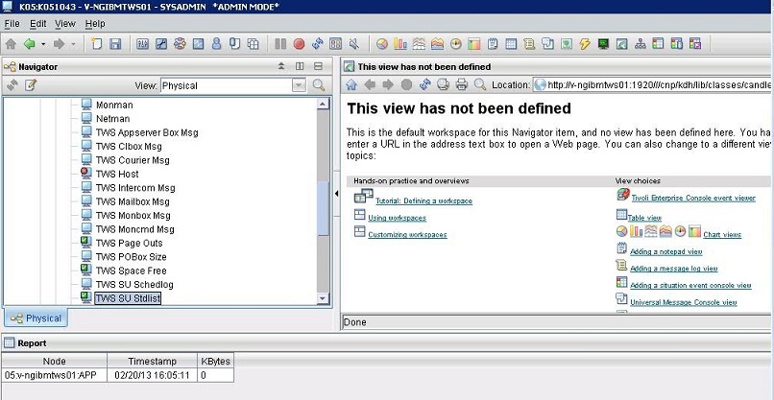Go to the home workspace from main toolbar
Viewport: 774px width, 400px height.
coord(11,44)
